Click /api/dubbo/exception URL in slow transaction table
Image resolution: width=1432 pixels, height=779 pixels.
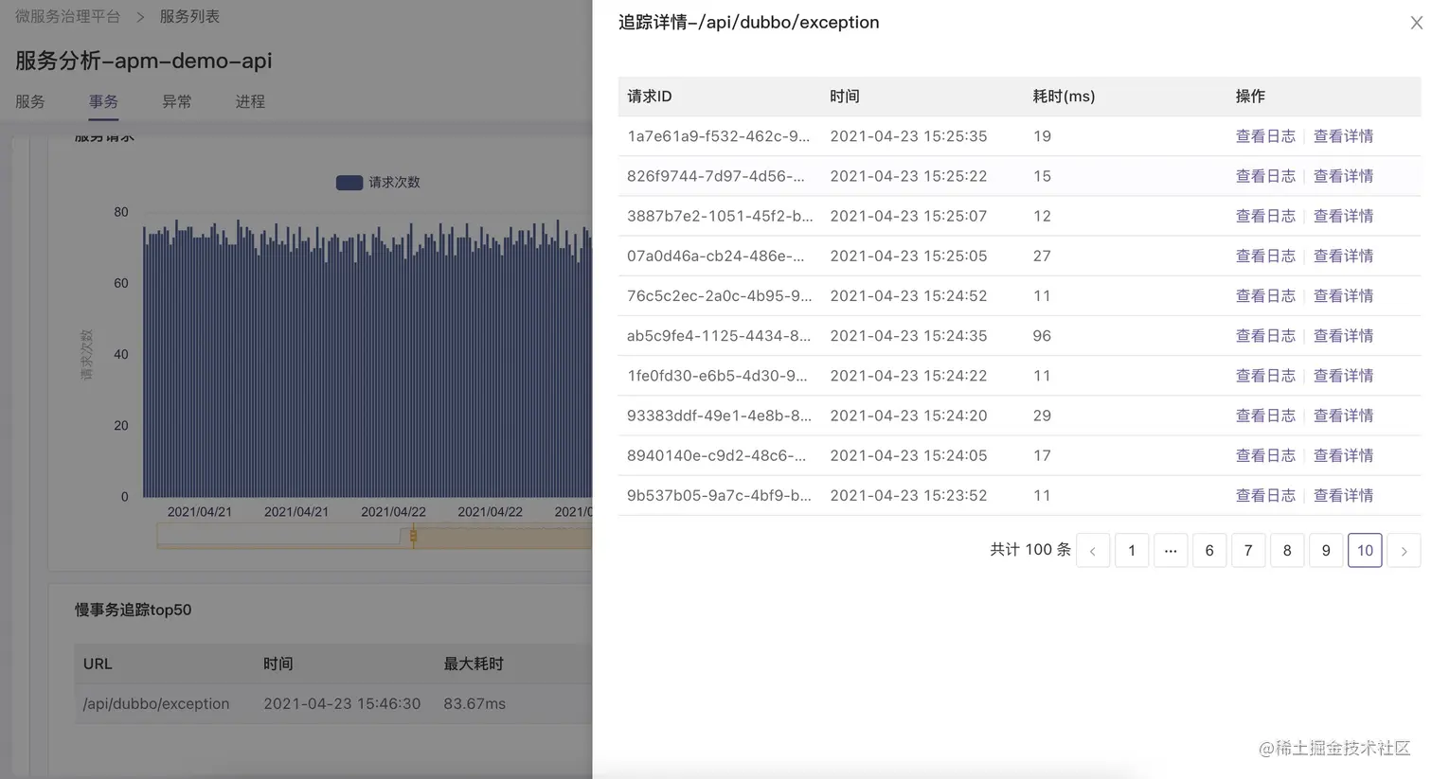(x=156, y=704)
